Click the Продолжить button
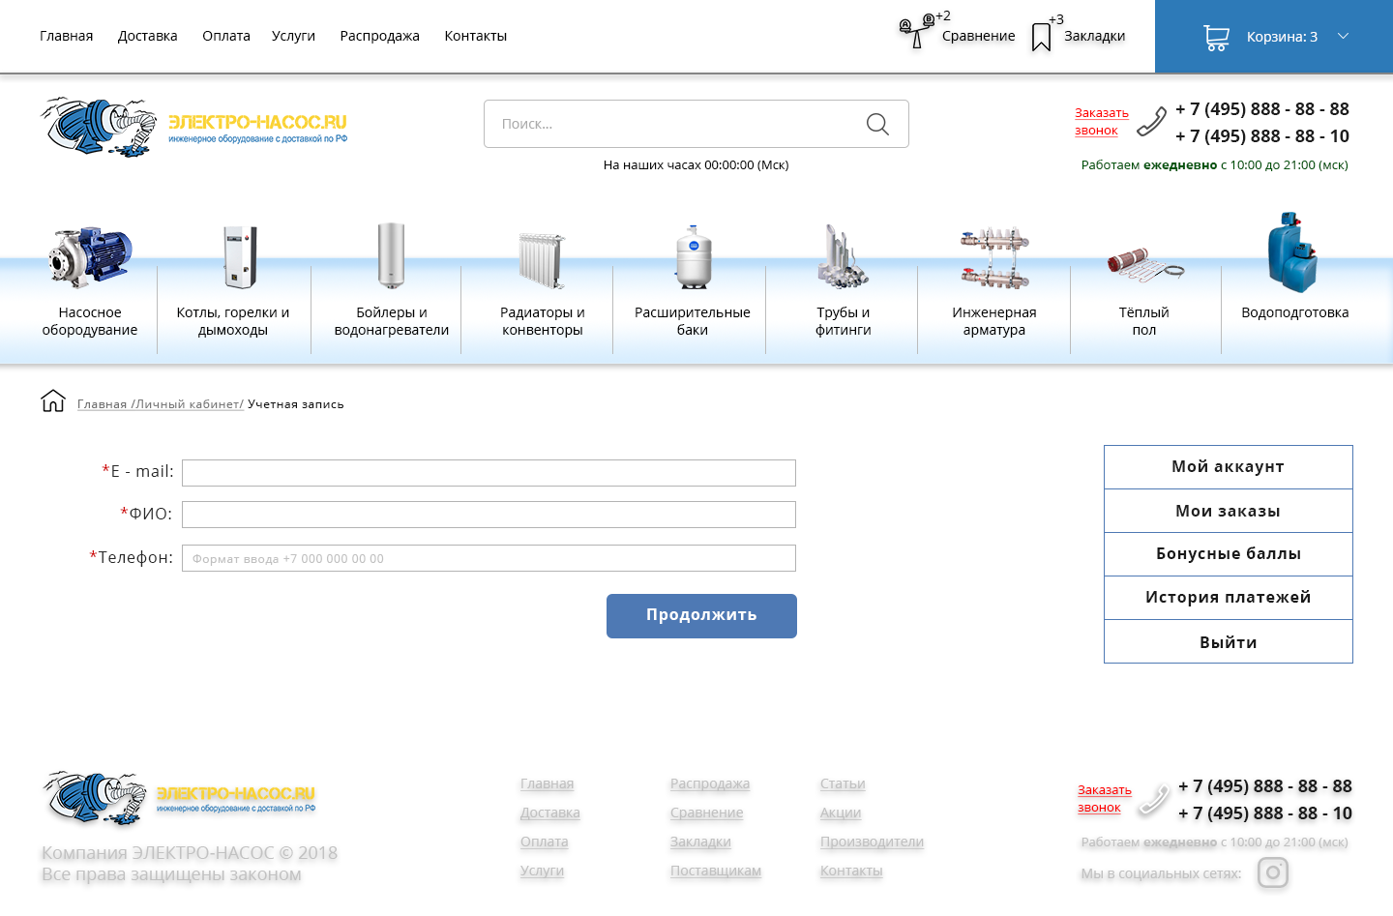Image resolution: width=1393 pixels, height=916 pixels. pyautogui.click(x=701, y=616)
